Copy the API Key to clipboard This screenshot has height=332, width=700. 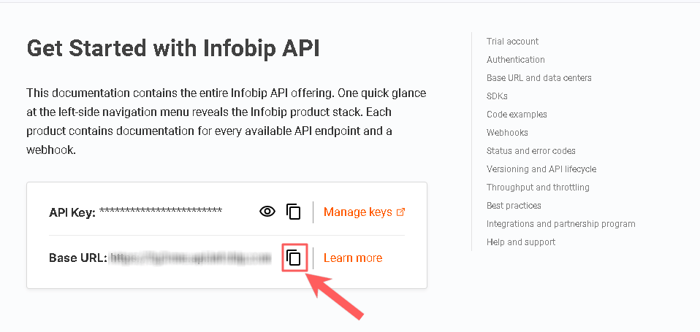[293, 212]
